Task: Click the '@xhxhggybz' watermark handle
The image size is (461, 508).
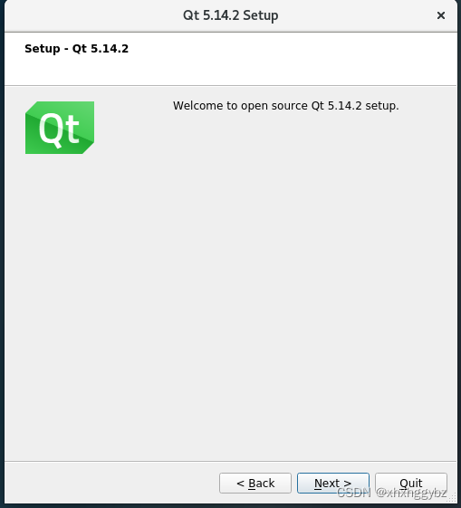Action: coord(412,493)
